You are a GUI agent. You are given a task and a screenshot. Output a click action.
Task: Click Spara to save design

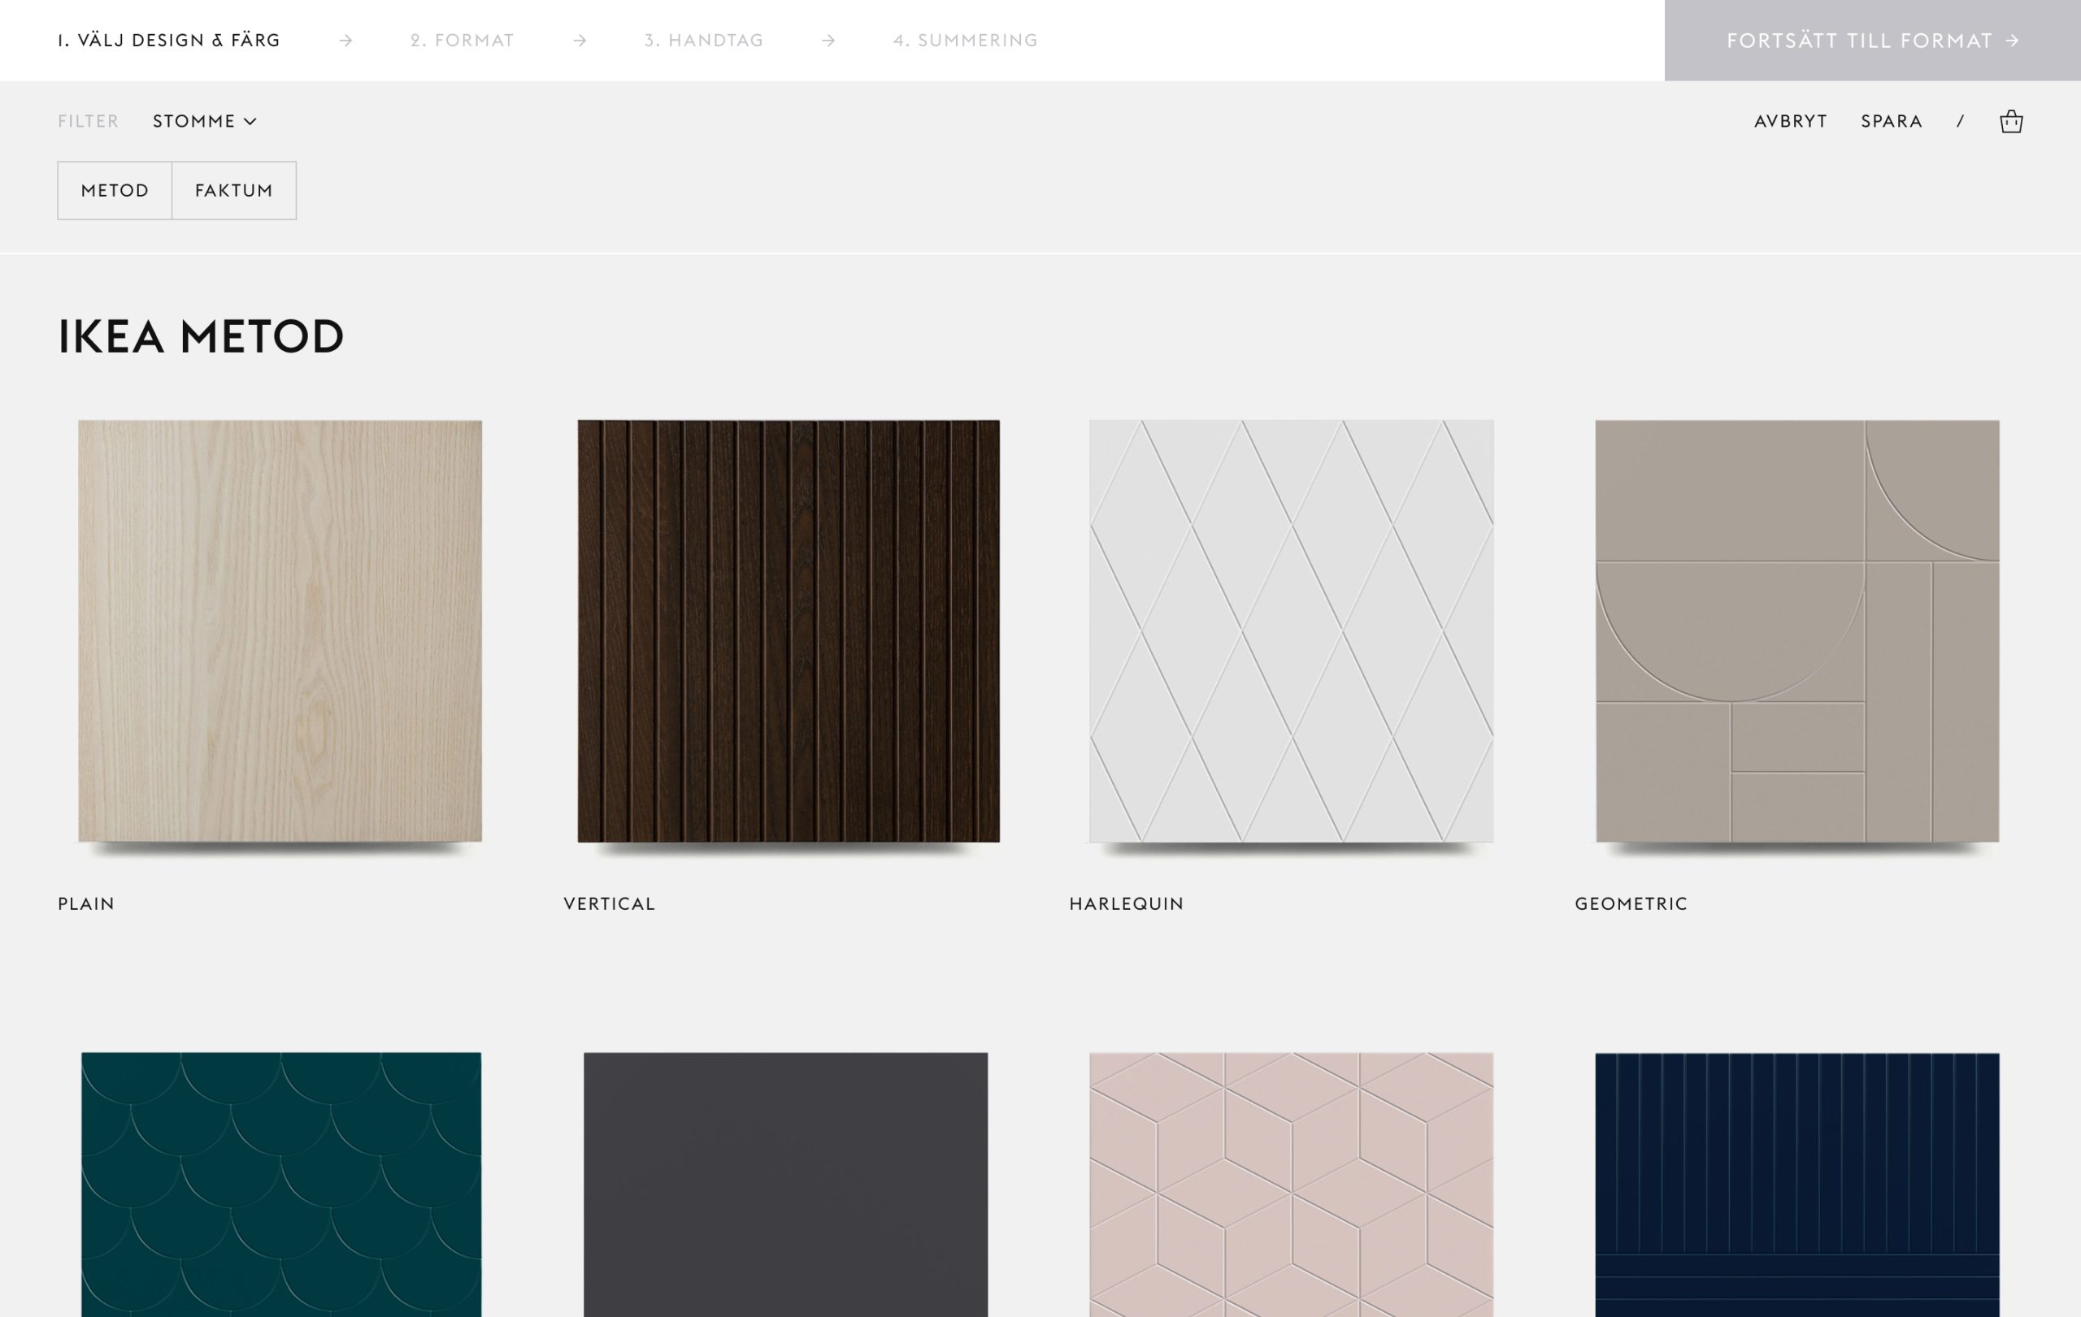[1891, 122]
